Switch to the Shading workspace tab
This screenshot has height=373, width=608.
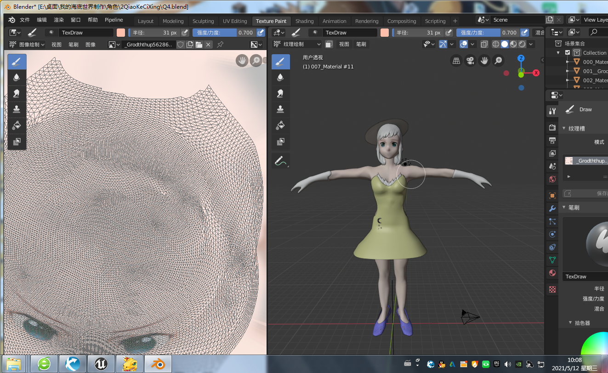click(304, 21)
